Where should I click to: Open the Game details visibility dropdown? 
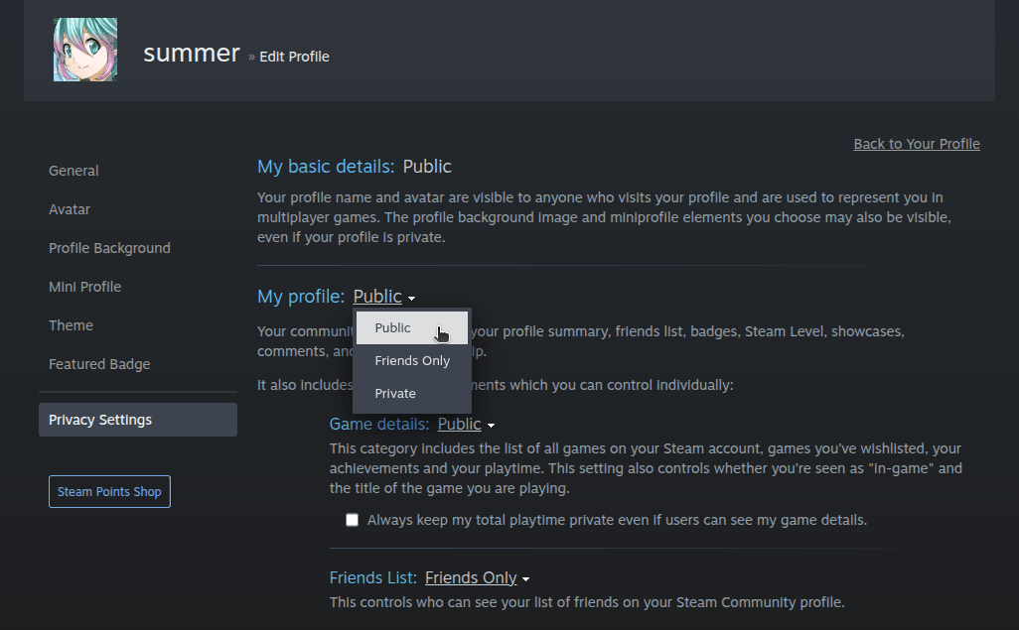point(459,424)
